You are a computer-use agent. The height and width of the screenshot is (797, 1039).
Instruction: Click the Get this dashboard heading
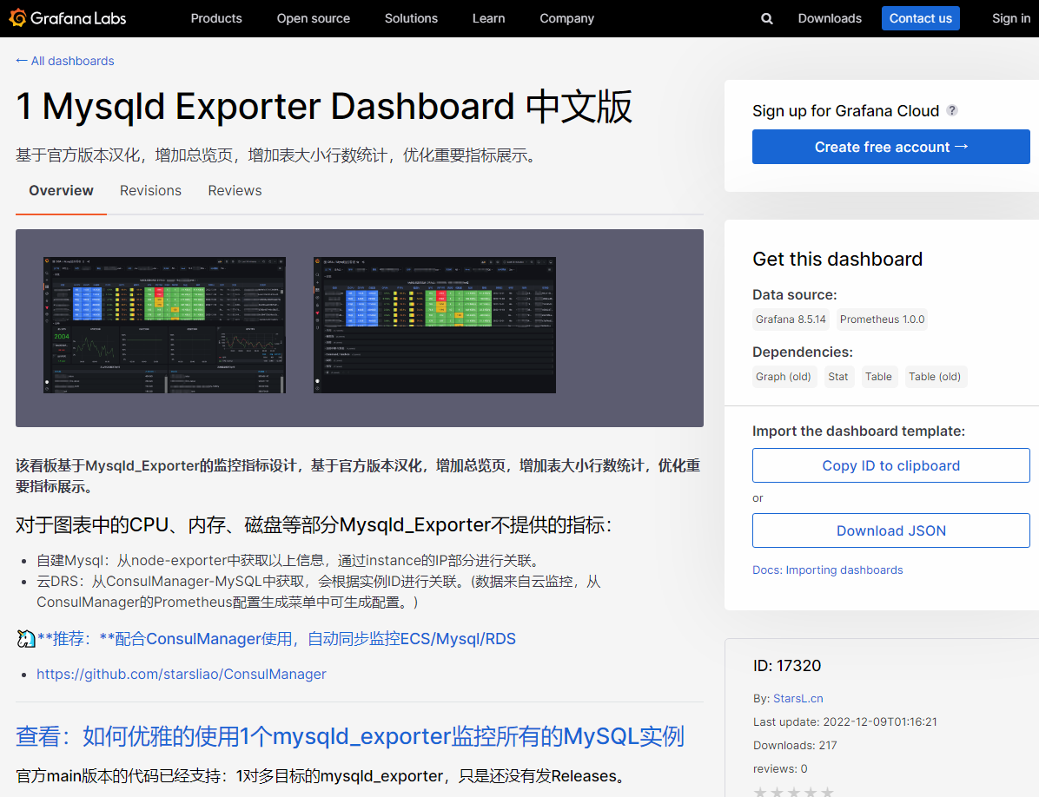pyautogui.click(x=837, y=259)
